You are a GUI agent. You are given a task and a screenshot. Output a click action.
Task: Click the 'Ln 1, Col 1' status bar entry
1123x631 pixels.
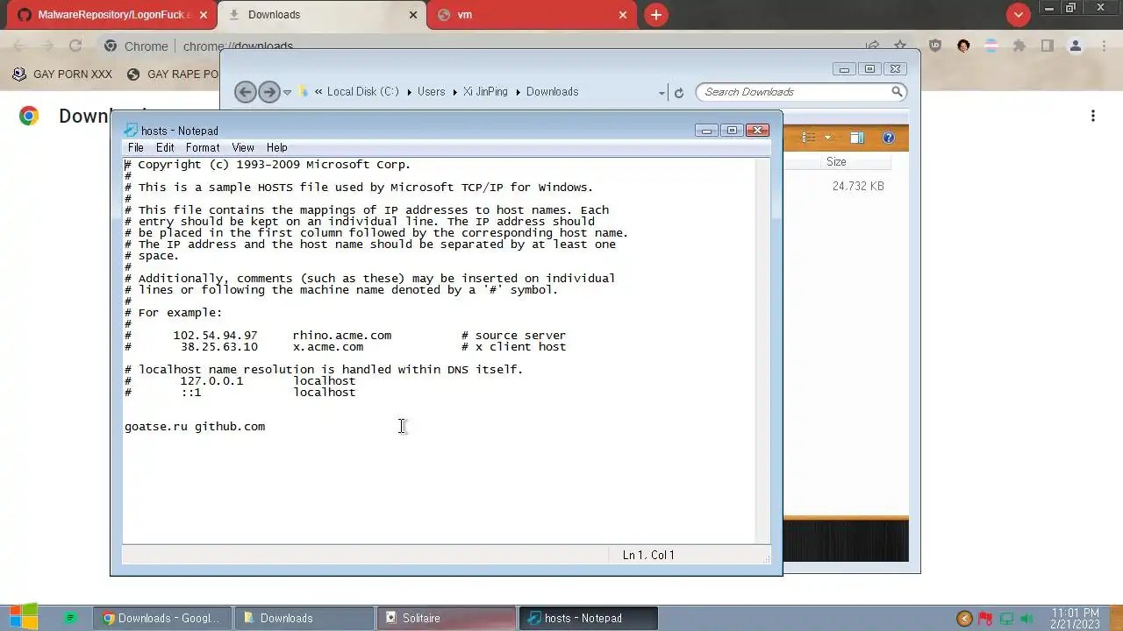648,555
